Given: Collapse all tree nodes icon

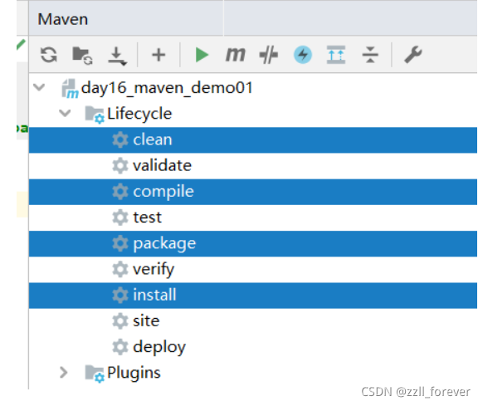Looking at the screenshot, I should pos(370,55).
